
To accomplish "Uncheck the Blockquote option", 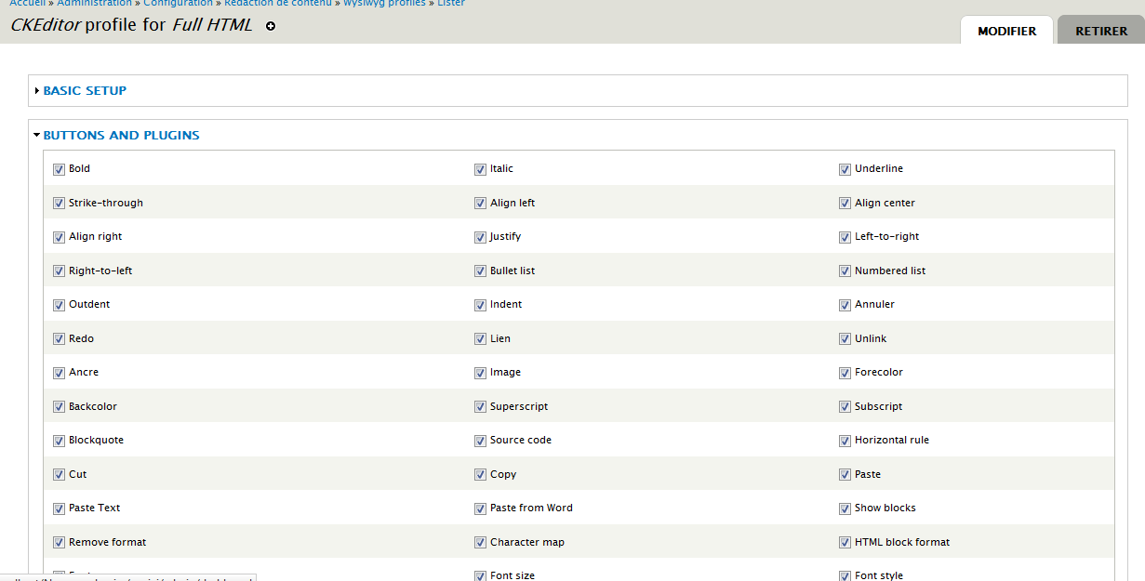I will pos(59,441).
